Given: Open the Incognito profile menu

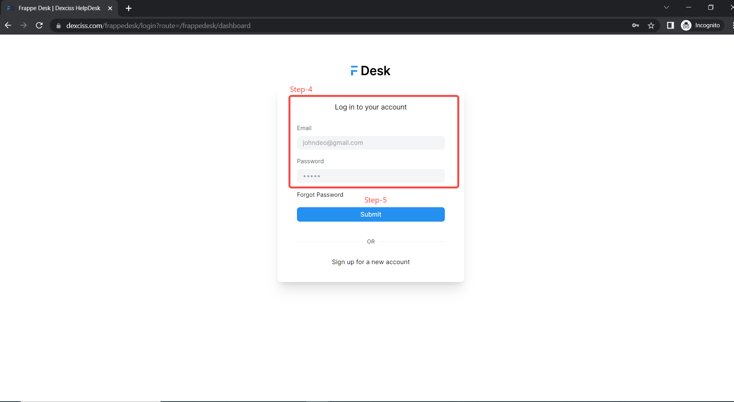Looking at the screenshot, I should [x=702, y=25].
